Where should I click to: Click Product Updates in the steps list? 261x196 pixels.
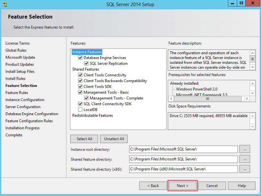click(x=20, y=64)
